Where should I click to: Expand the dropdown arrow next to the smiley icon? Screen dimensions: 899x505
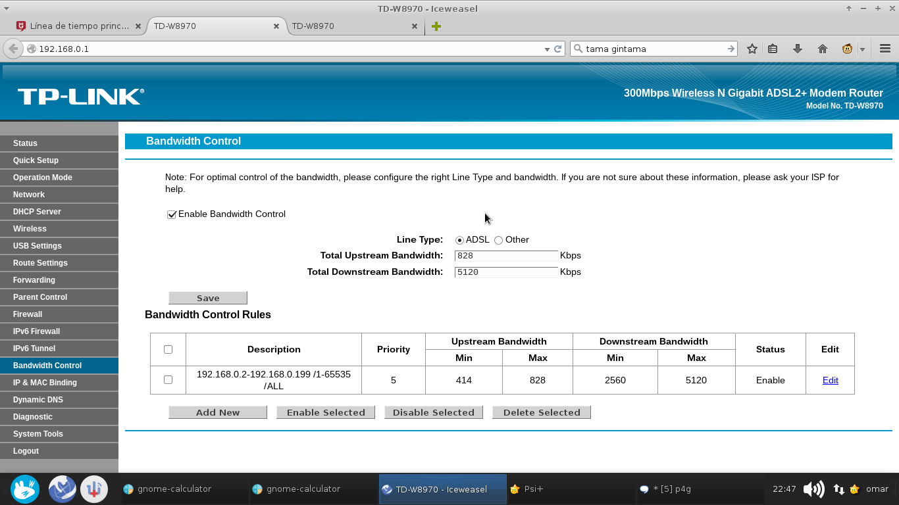click(862, 49)
